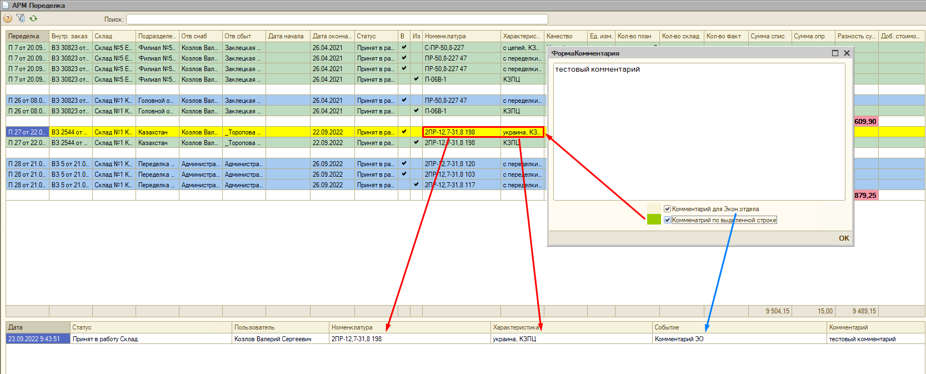Select the 23.09.2022 9:43:51 history date cell
The width and height of the screenshot is (926, 374).
click(38, 339)
